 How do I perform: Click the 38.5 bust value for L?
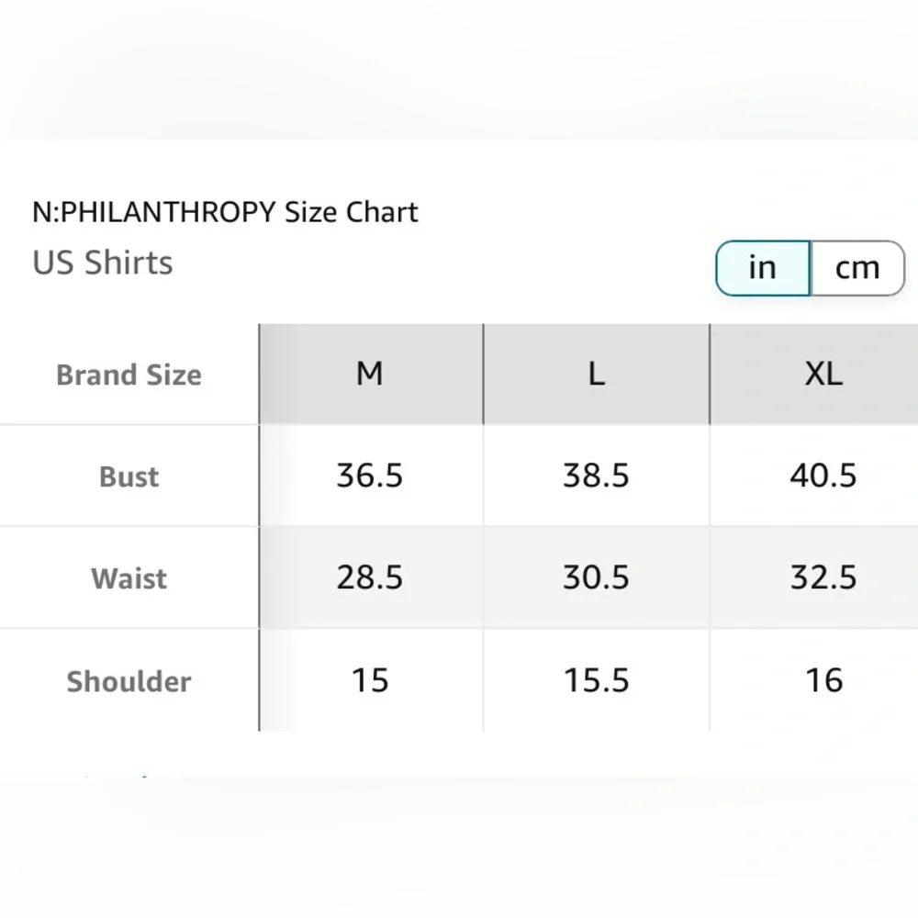[x=596, y=476]
